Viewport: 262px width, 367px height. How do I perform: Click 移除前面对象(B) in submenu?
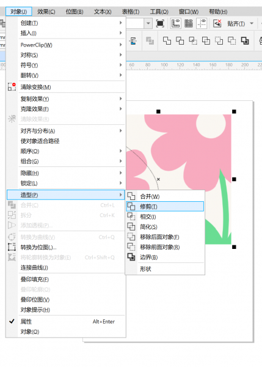click(x=165, y=247)
